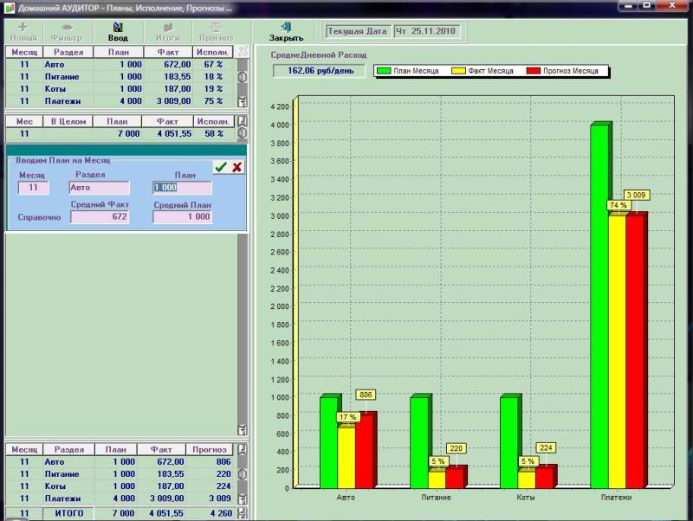Confirm plan entry with green checkmark
The image size is (693, 521).
[221, 167]
